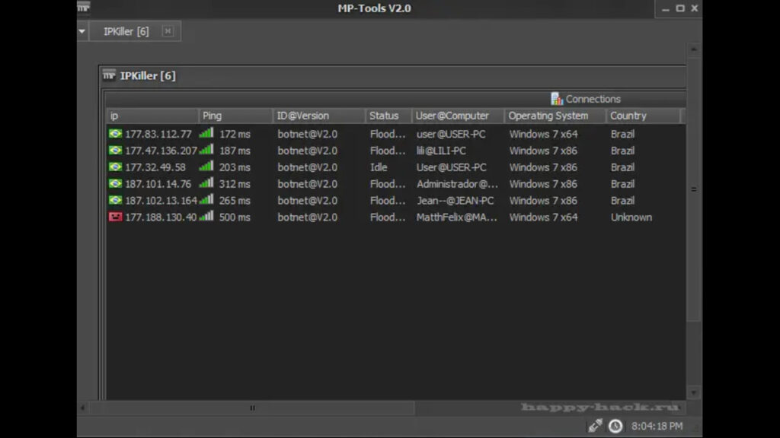Click the horizontal scrollbar thumb
Screen dimensions: 780x438
pyautogui.click(x=252, y=408)
